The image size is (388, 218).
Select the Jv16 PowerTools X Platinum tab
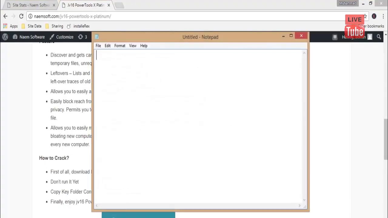(85, 5)
